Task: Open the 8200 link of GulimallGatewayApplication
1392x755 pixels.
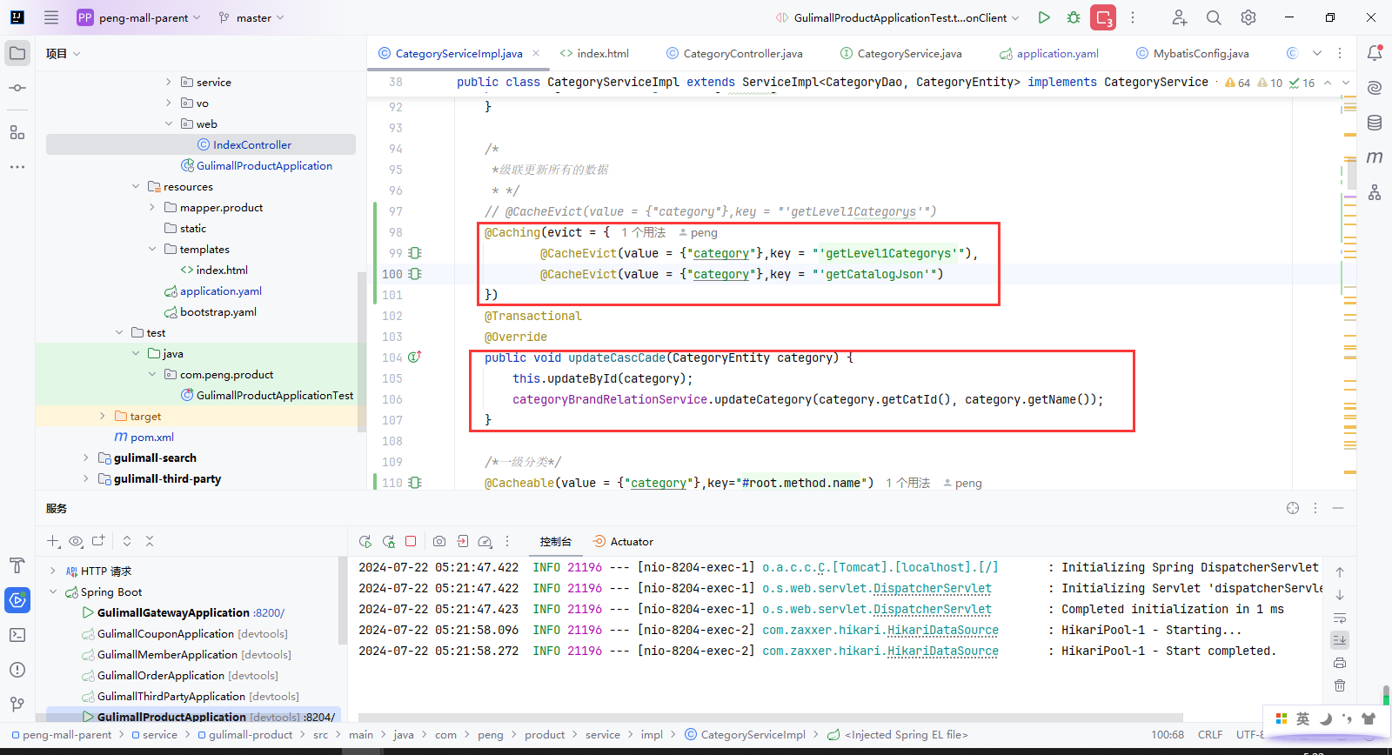Action: pyautogui.click(x=269, y=612)
